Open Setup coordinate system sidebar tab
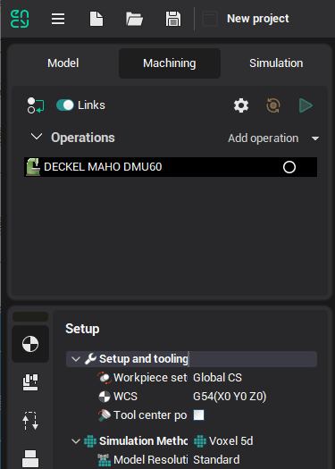This screenshot has height=469, width=335. pos(30,344)
